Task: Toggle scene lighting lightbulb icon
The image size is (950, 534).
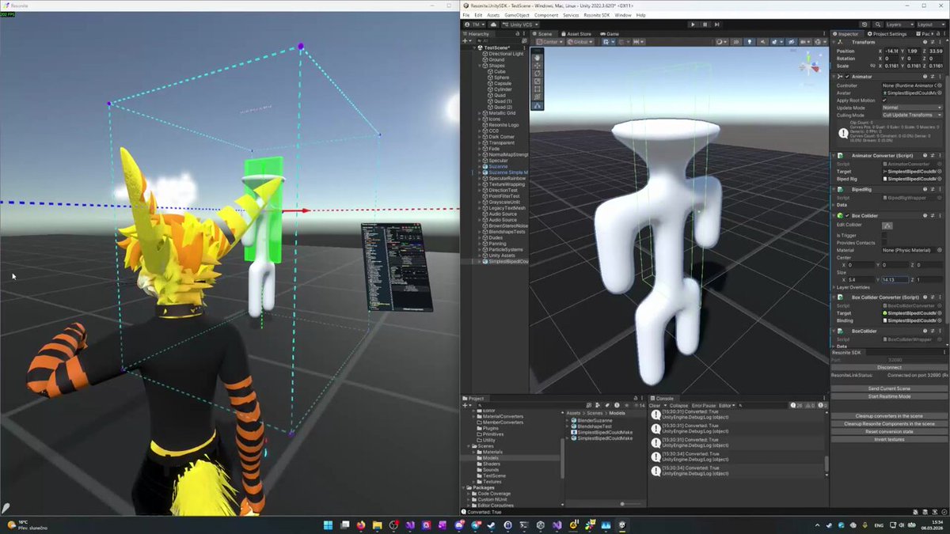Action: tap(750, 42)
